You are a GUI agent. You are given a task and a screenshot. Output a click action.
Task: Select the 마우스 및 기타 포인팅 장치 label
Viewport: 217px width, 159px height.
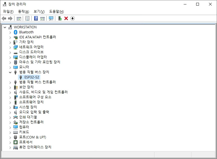(39, 62)
